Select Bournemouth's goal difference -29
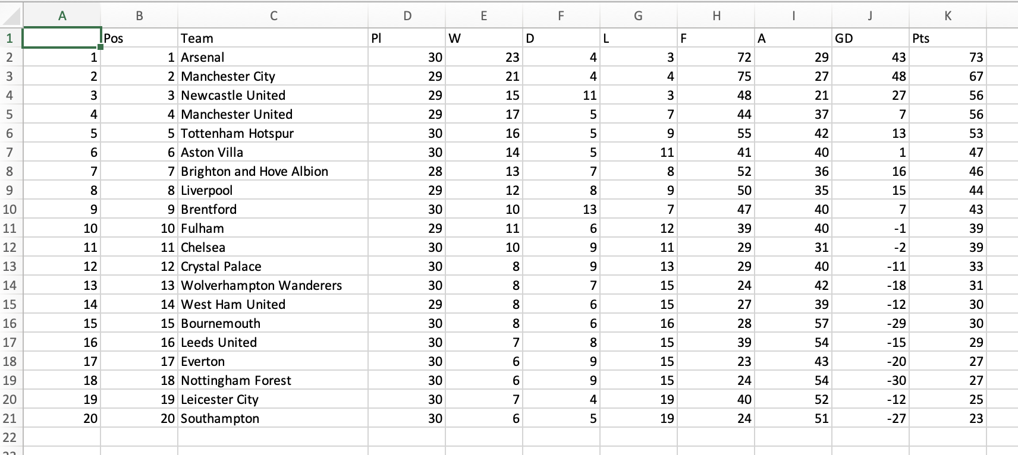The width and height of the screenshot is (1018, 455). (x=869, y=323)
